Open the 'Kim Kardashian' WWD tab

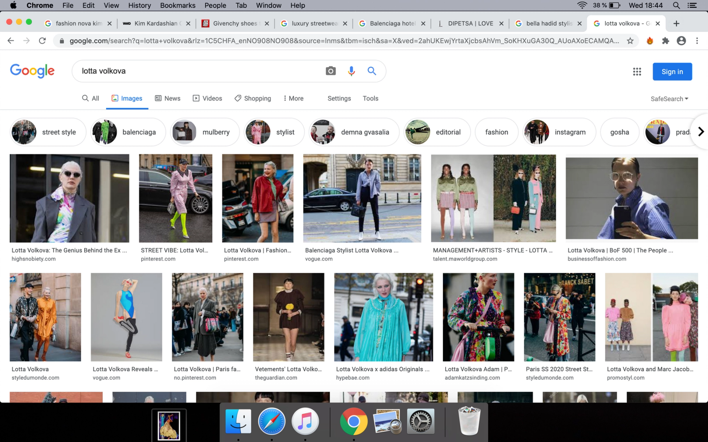(x=157, y=24)
